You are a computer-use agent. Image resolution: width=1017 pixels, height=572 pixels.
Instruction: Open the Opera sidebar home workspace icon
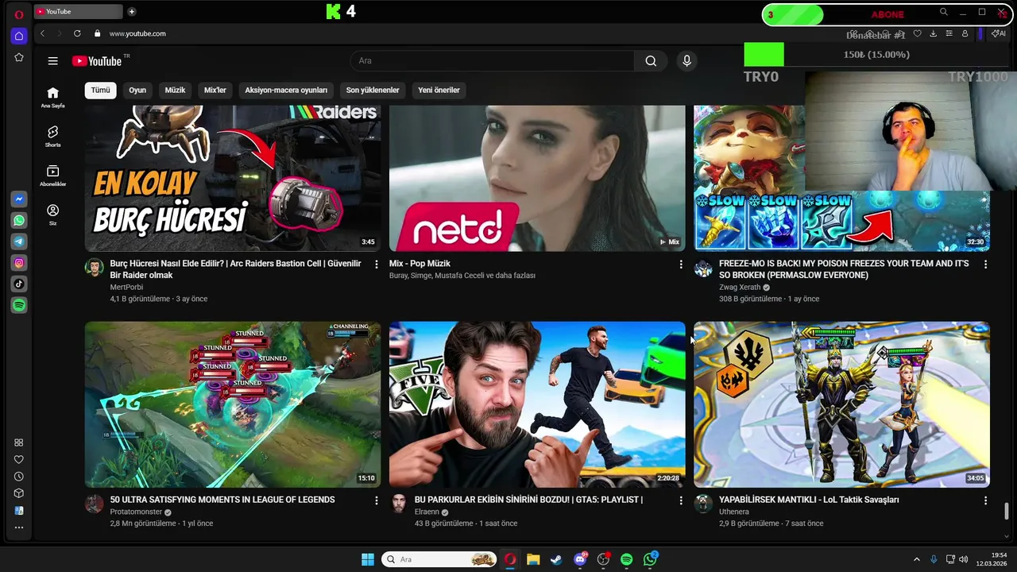click(19, 36)
